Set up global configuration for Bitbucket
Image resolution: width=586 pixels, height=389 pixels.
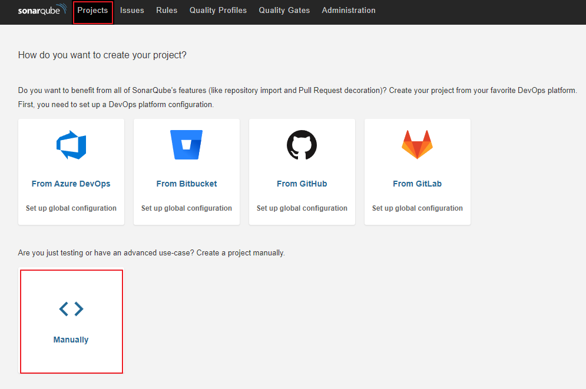click(187, 208)
